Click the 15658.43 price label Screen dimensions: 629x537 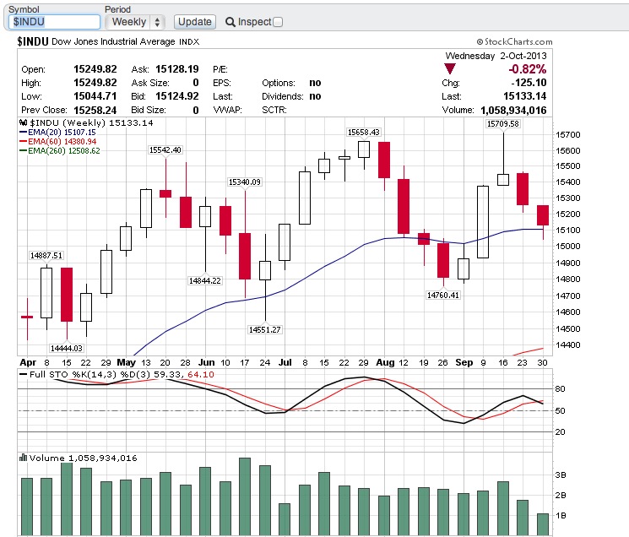click(363, 132)
